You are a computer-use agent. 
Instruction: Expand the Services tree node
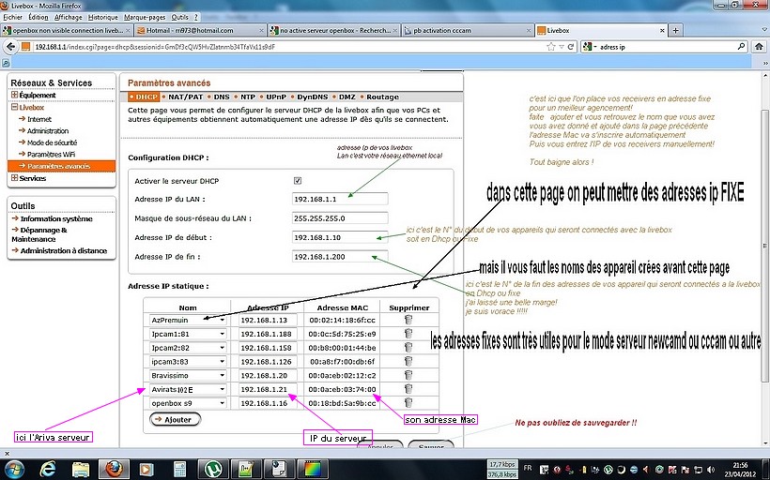[14, 178]
